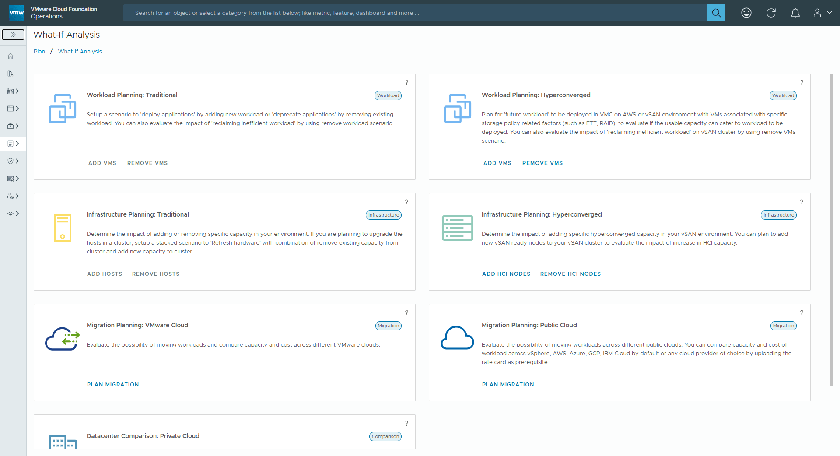Select What-If Analysis in the breadcrumb
Image resolution: width=840 pixels, height=456 pixels.
pyautogui.click(x=80, y=51)
